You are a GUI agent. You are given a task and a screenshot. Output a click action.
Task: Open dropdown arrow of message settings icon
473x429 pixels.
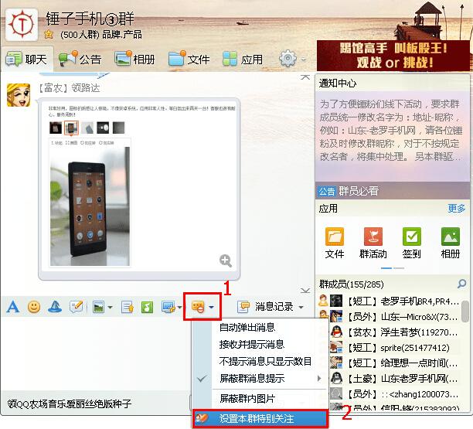point(212,307)
